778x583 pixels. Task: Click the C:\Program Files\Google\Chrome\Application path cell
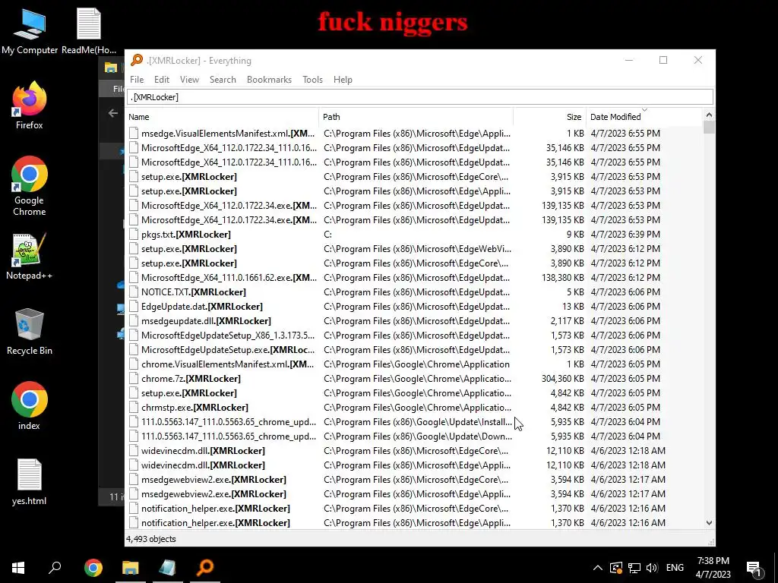click(x=416, y=364)
